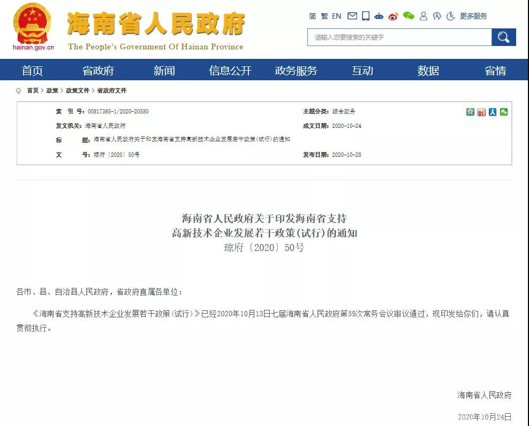Share to QQ Zone star icon

(x=470, y=112)
